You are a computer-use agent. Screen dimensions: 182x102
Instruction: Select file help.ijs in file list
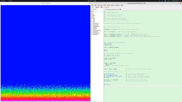click(x=94, y=29)
